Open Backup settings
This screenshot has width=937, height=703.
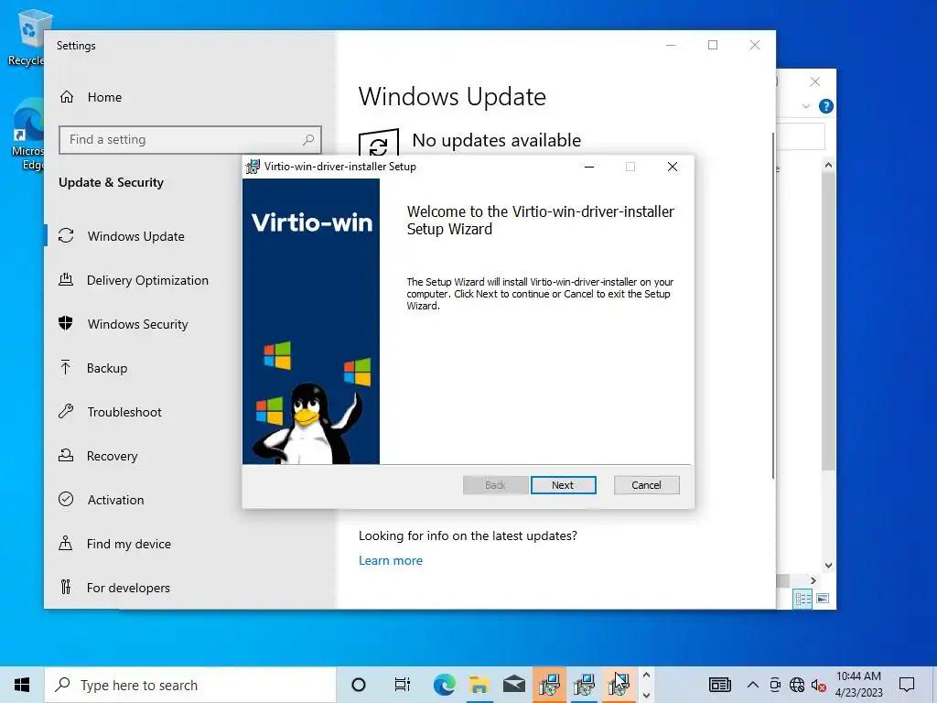107,368
